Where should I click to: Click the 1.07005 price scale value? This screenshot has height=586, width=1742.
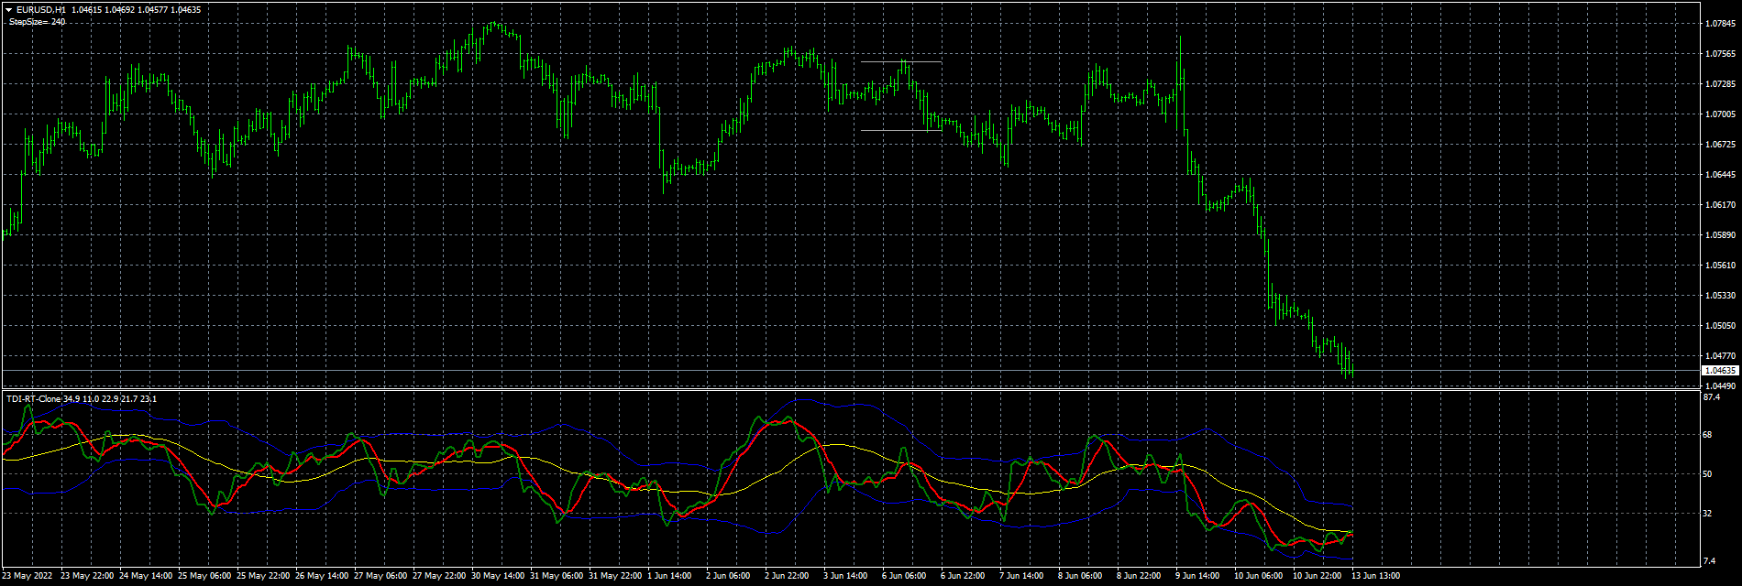tap(1721, 114)
